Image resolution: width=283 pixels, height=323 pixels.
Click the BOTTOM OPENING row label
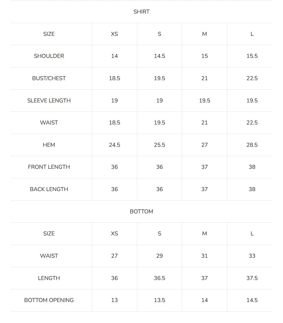coord(49,300)
